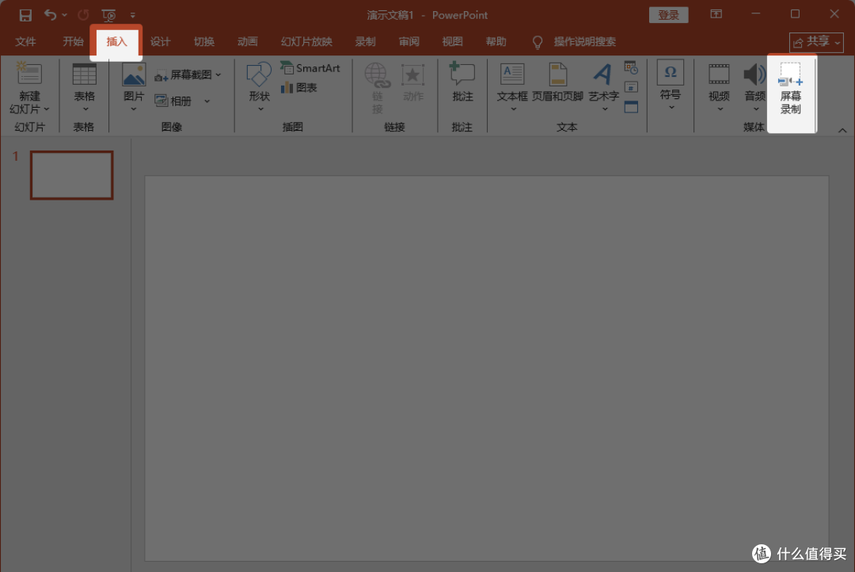Image resolution: width=855 pixels, height=572 pixels.
Task: Insert a 符号 symbol
Action: pyautogui.click(x=671, y=85)
